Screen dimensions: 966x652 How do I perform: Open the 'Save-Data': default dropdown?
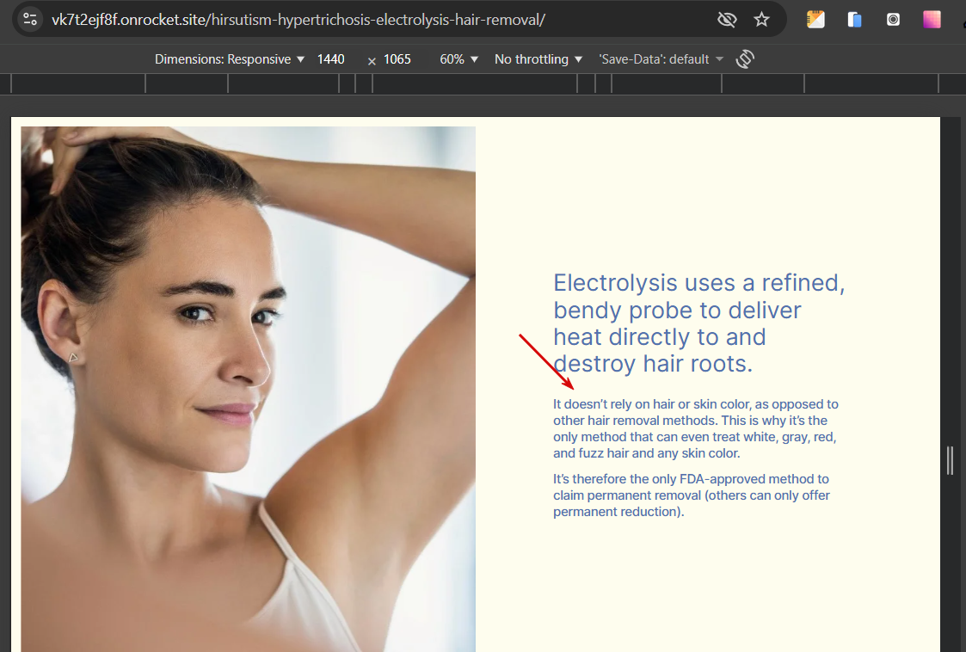(x=661, y=59)
